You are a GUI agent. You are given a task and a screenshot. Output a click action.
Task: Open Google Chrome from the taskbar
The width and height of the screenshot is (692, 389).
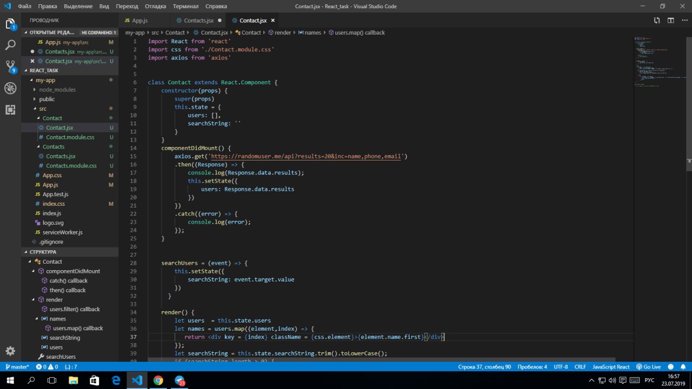158,380
